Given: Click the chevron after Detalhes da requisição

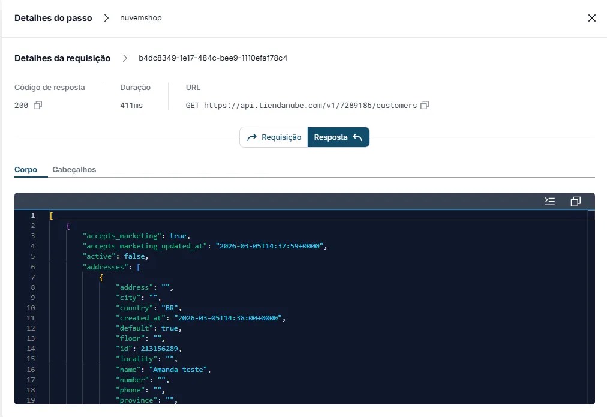Looking at the screenshot, I should pyautogui.click(x=125, y=58).
